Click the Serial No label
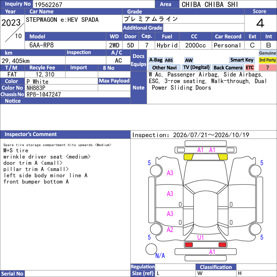Viewport: 277px width, 277px height. point(12,274)
